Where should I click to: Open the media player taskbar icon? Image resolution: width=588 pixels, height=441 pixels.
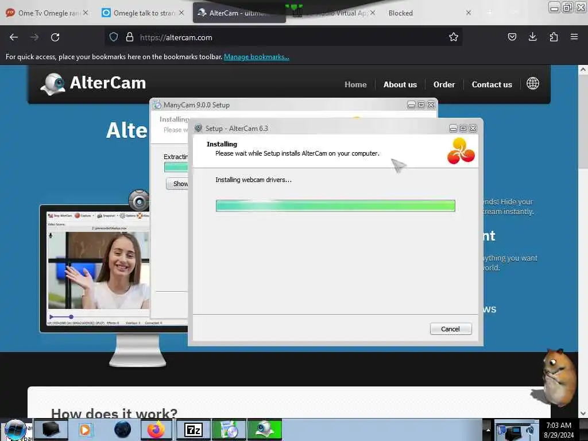(85, 430)
